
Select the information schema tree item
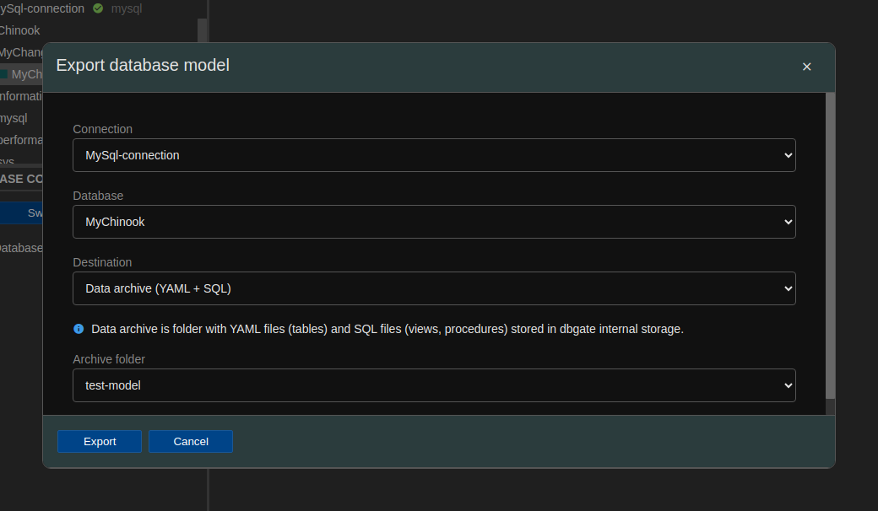(21, 96)
